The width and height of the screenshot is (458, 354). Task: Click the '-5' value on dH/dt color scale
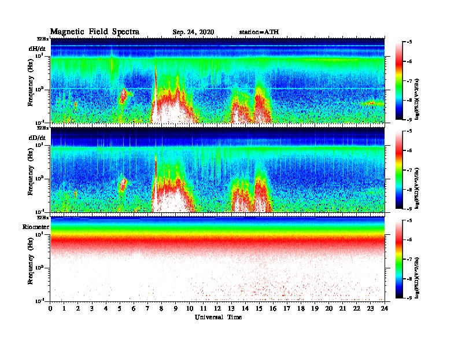[x=409, y=42]
